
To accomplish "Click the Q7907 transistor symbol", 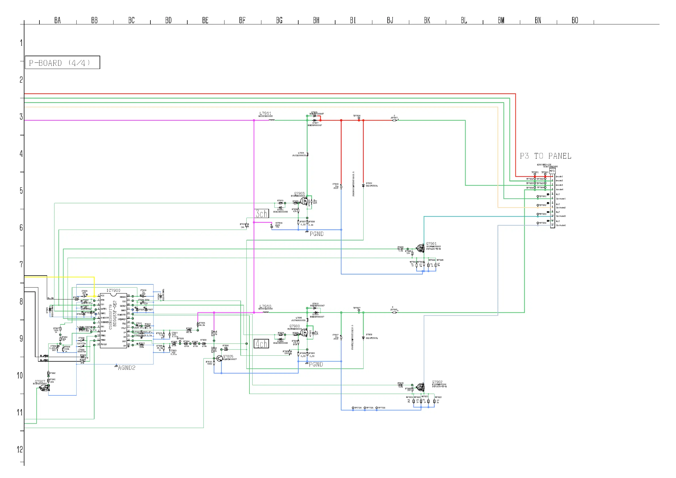I will coord(45,389).
